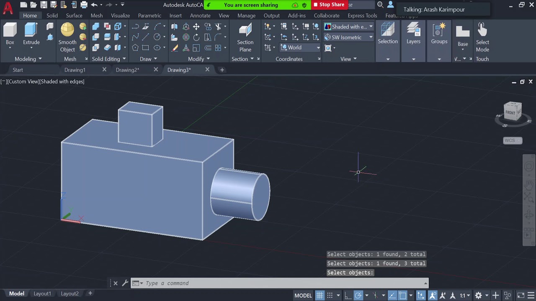Screen dimensions: 536x301
Task: Click the Select Mode touch icon
Action: pyautogui.click(x=482, y=38)
